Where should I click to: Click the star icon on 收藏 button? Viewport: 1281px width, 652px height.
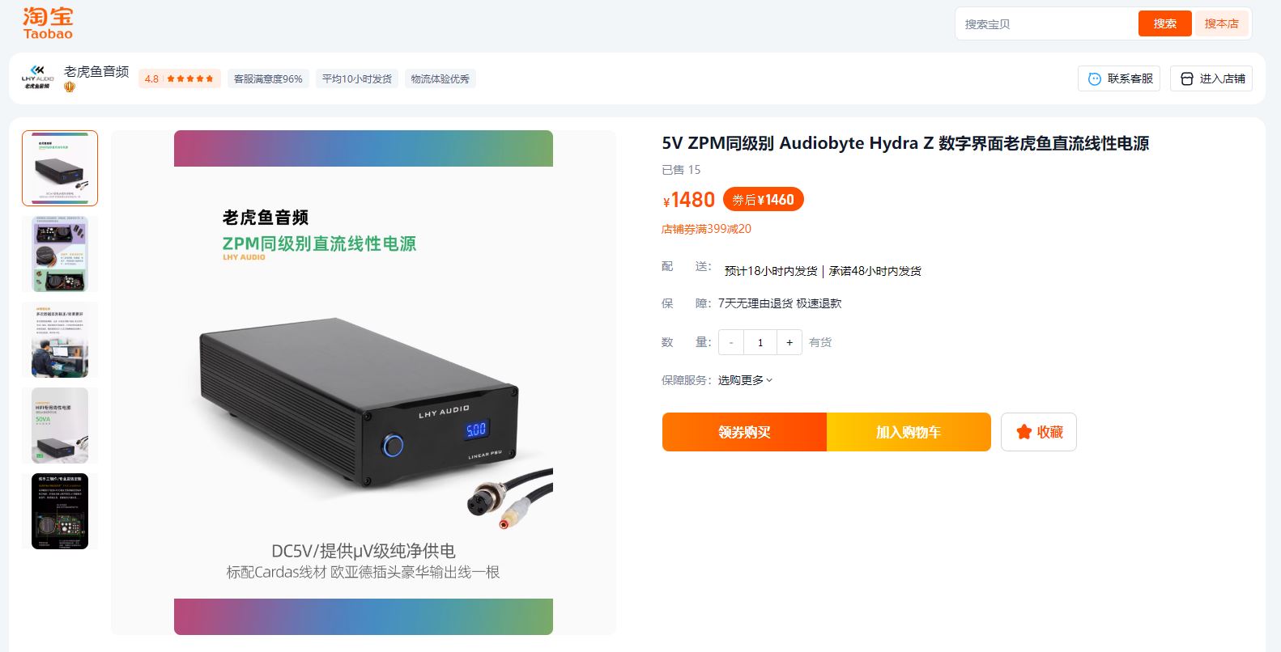pyautogui.click(x=1024, y=432)
